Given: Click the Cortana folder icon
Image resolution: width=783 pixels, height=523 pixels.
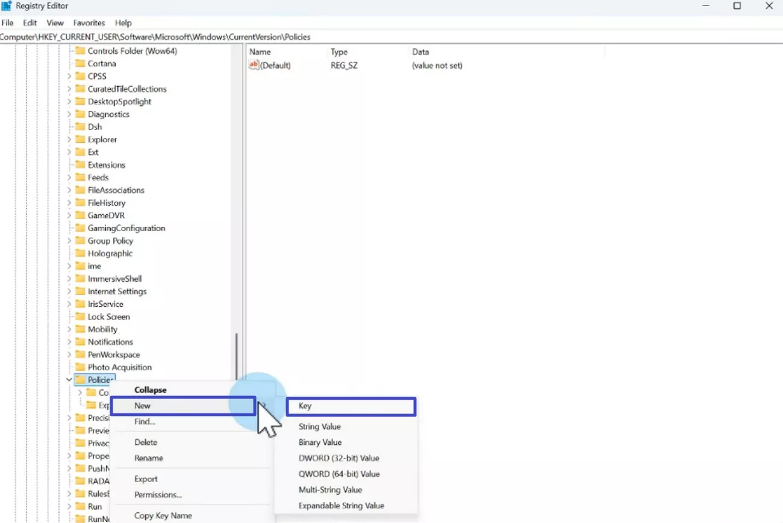Looking at the screenshot, I should click(80, 64).
